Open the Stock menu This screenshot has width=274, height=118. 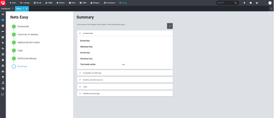pos(37,3)
